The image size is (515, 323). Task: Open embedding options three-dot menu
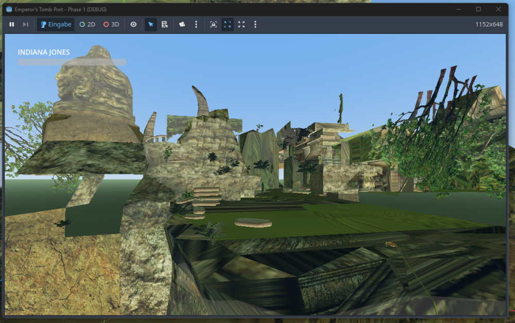coord(255,24)
